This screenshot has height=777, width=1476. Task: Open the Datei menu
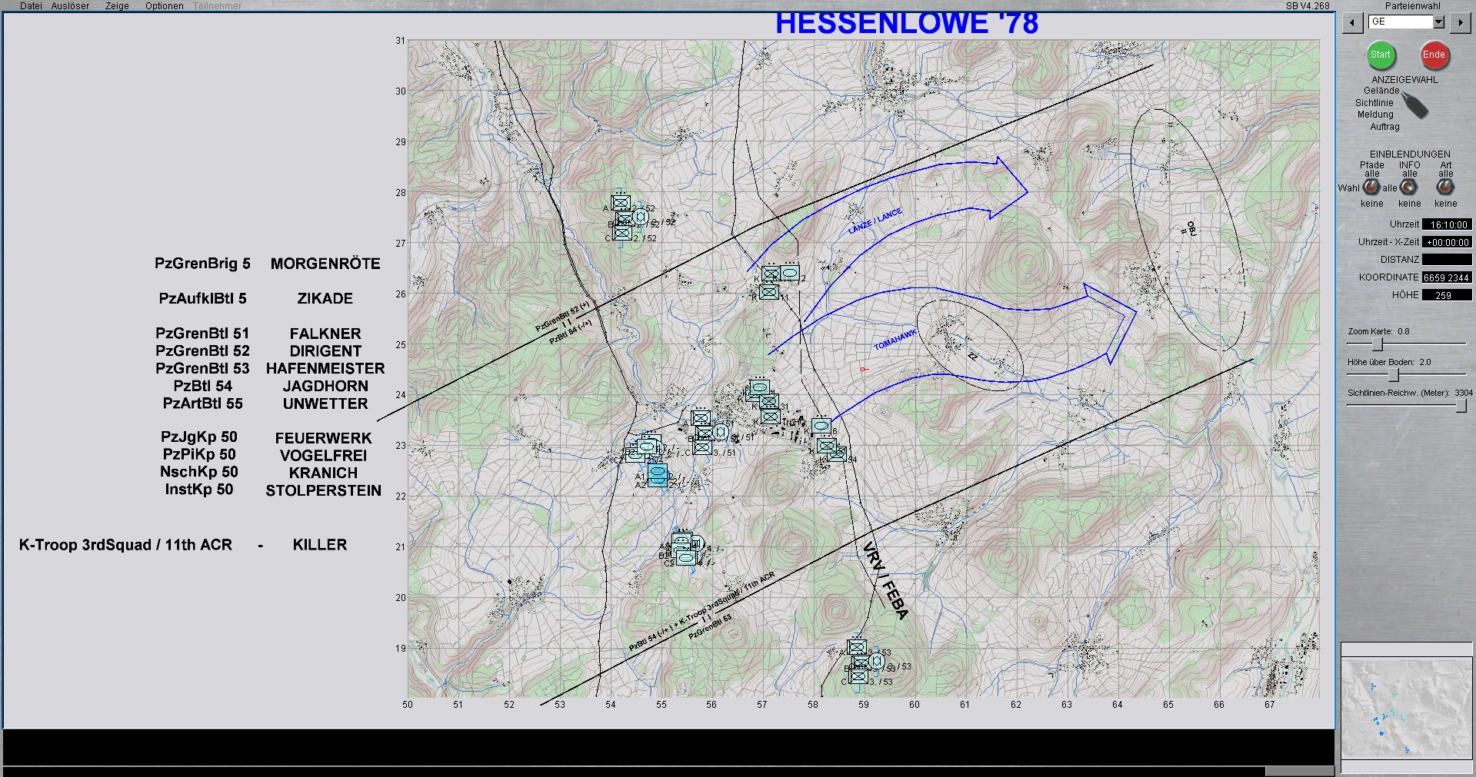point(31,5)
